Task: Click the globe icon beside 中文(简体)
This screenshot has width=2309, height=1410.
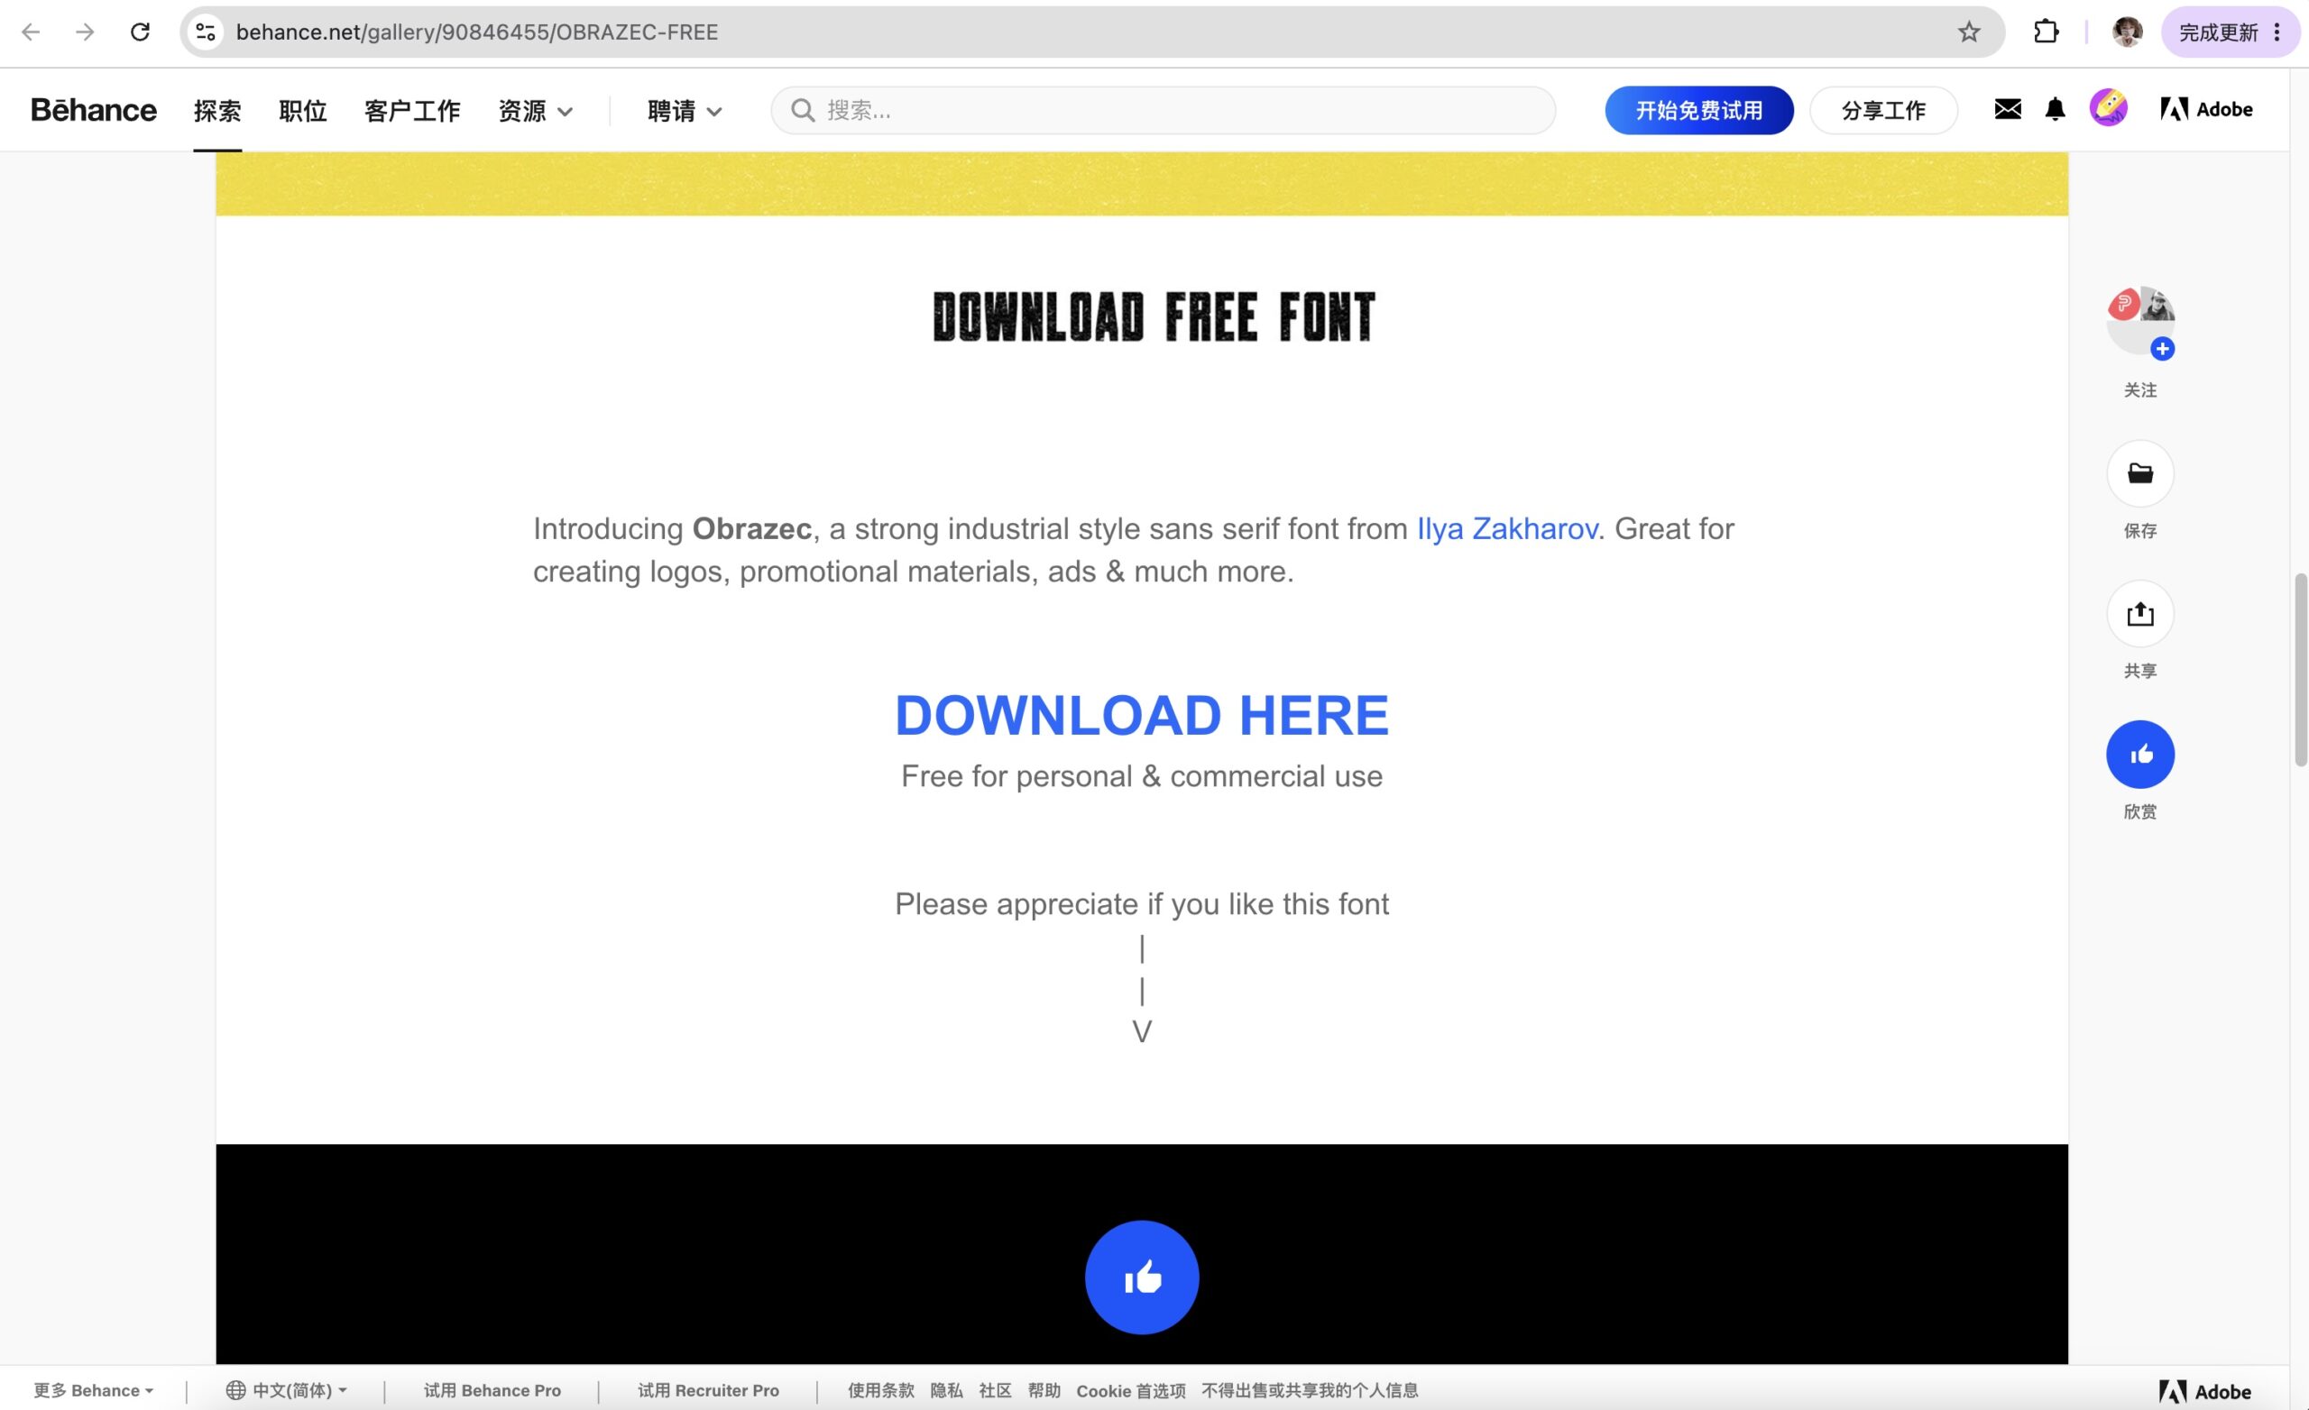Action: point(235,1390)
